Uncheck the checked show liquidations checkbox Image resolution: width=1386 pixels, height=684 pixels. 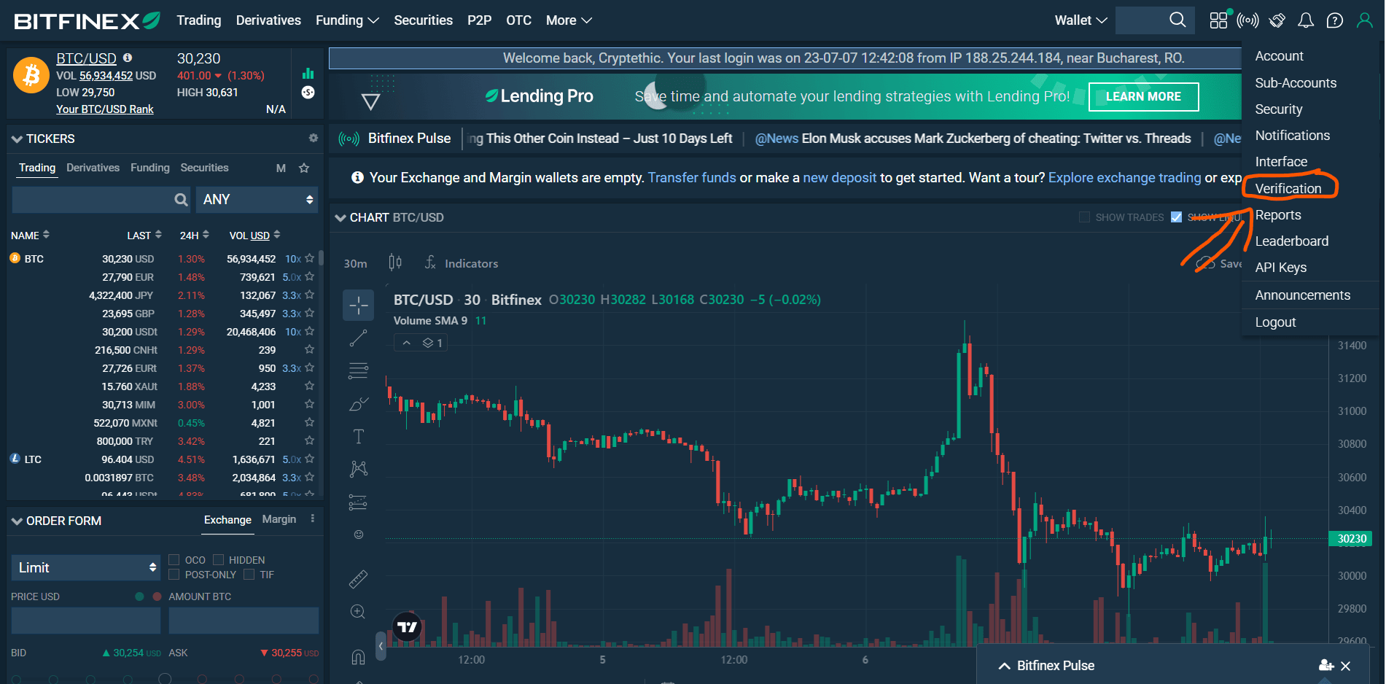click(x=1176, y=217)
